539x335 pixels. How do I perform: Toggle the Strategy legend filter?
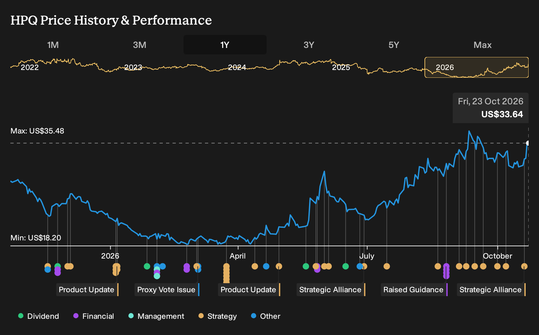pyautogui.click(x=218, y=316)
